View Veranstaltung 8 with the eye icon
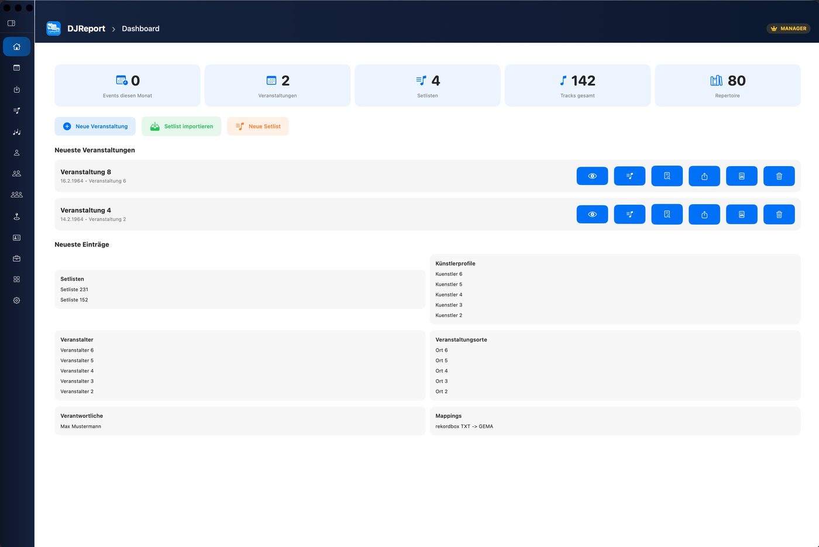The image size is (819, 547). [x=591, y=176]
